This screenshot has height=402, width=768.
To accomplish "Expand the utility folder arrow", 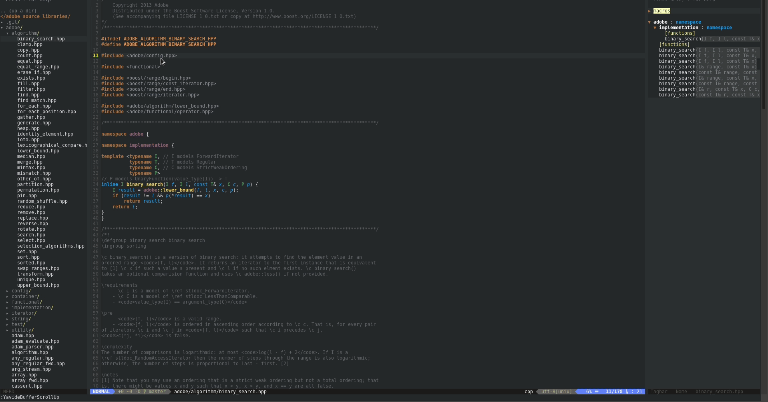I will click(8, 330).
